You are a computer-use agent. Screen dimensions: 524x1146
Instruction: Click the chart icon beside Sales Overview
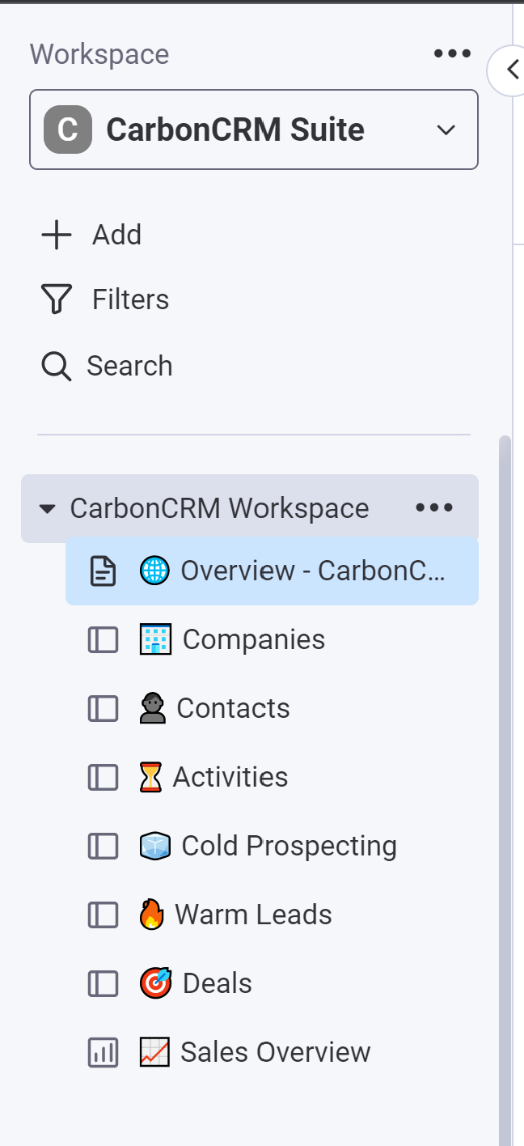point(154,1053)
